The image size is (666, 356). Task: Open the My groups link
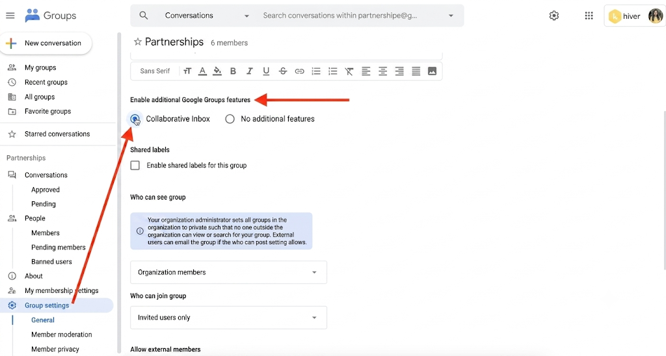[x=40, y=68]
